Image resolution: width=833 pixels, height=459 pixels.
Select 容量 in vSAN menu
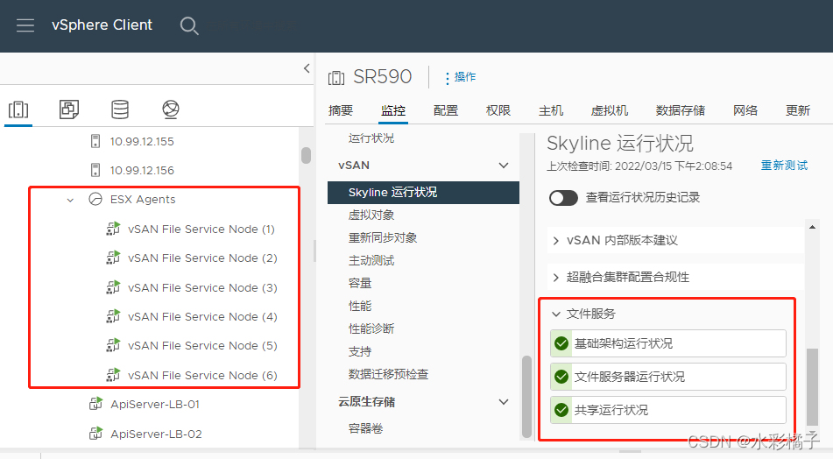coord(360,283)
